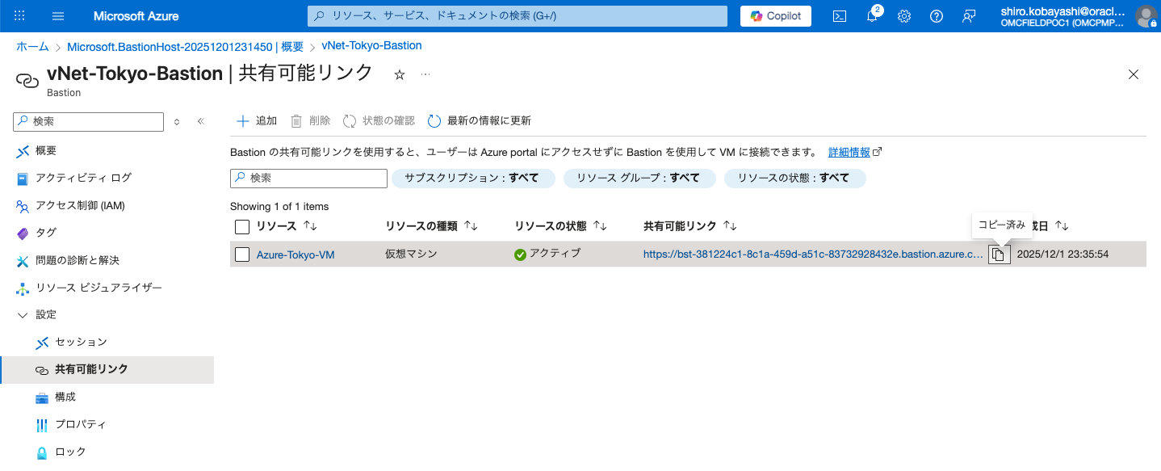Open the portal settings gear
This screenshot has height=471, width=1161.
903,15
